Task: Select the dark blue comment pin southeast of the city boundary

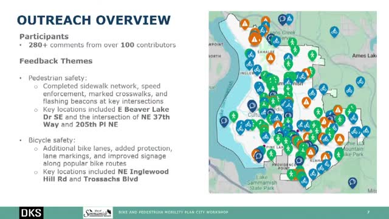Action: (x=353, y=182)
